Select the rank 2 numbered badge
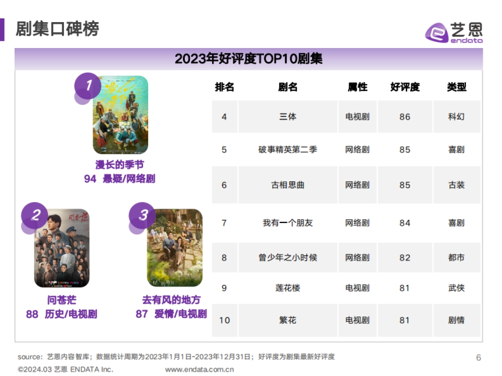This screenshot has width=502, height=376. pos(35,216)
